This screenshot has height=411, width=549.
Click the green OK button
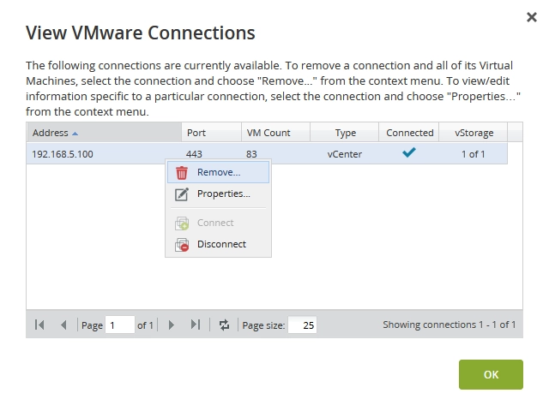[x=491, y=375]
